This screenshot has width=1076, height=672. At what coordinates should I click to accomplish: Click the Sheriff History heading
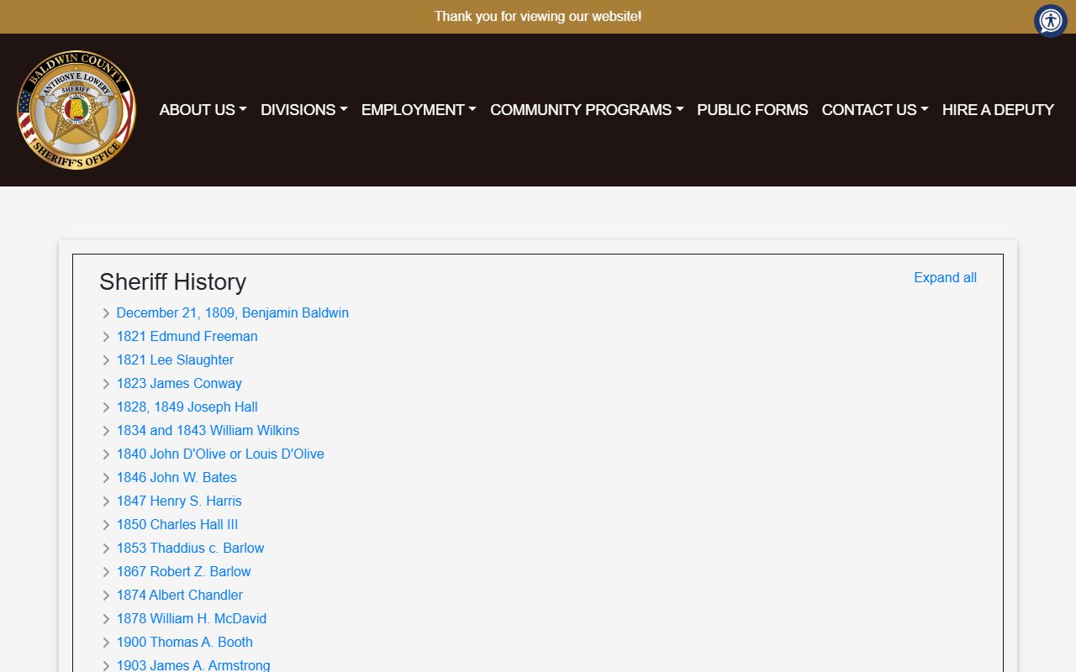click(172, 282)
